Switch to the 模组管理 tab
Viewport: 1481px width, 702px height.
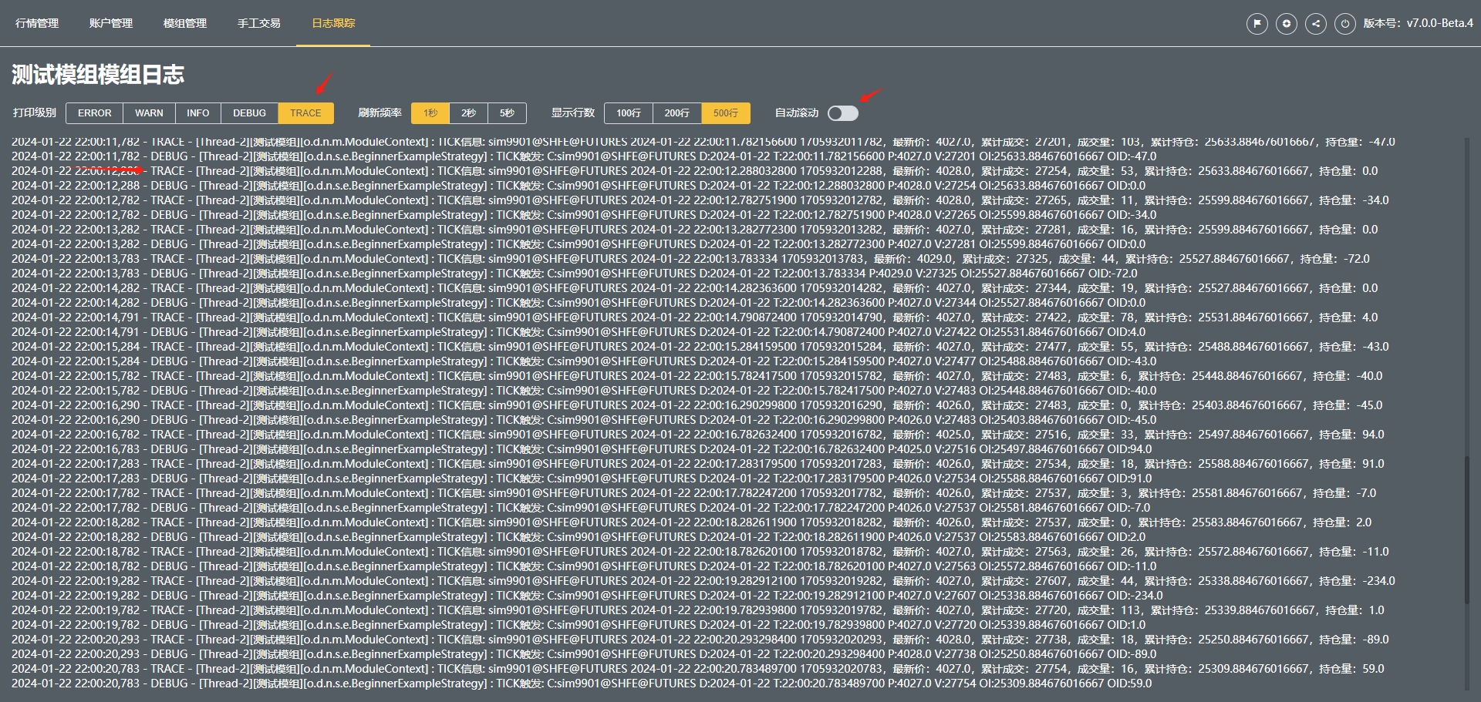click(x=185, y=23)
